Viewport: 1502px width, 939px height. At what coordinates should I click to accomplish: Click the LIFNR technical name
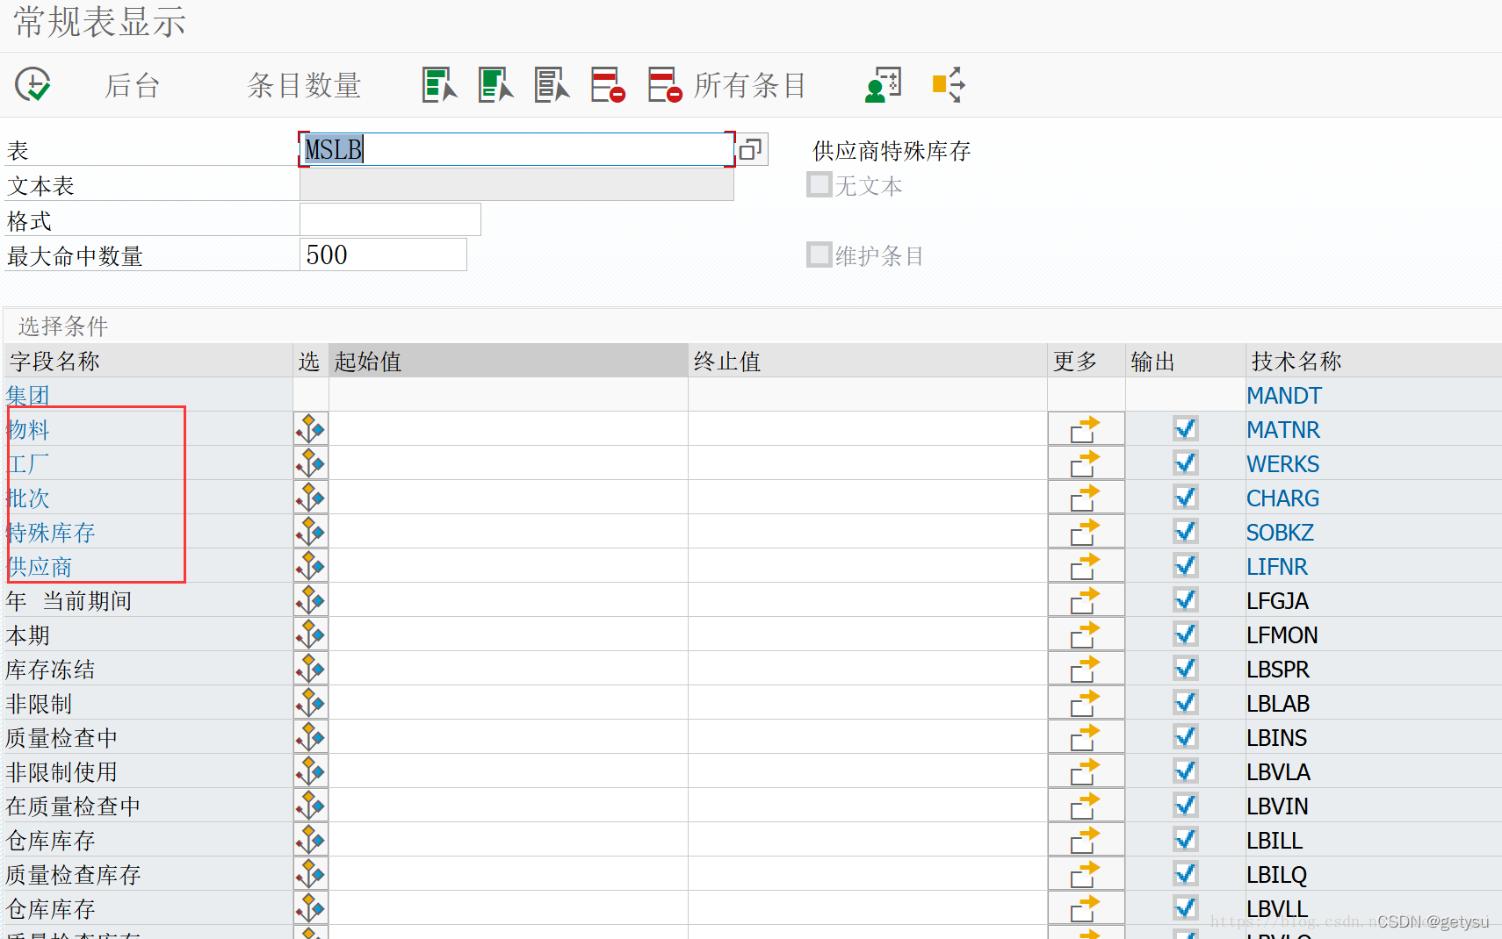[1277, 566]
